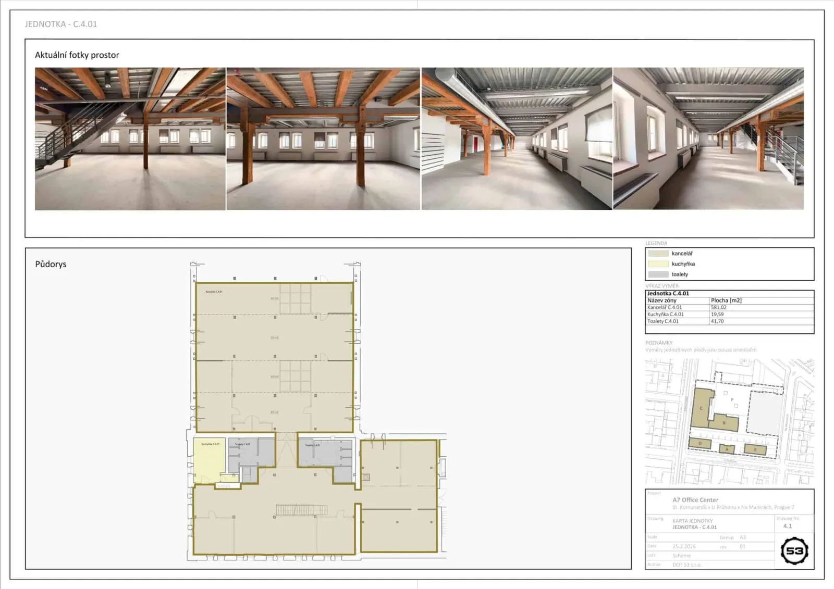The width and height of the screenshot is (834, 589).
Task: Select the 'Název zóny' column header
Action: tap(662, 300)
